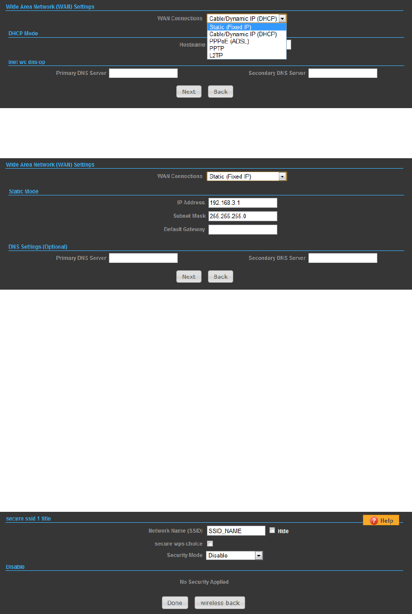Click Back button in DHCP Mode panel

[x=220, y=92]
